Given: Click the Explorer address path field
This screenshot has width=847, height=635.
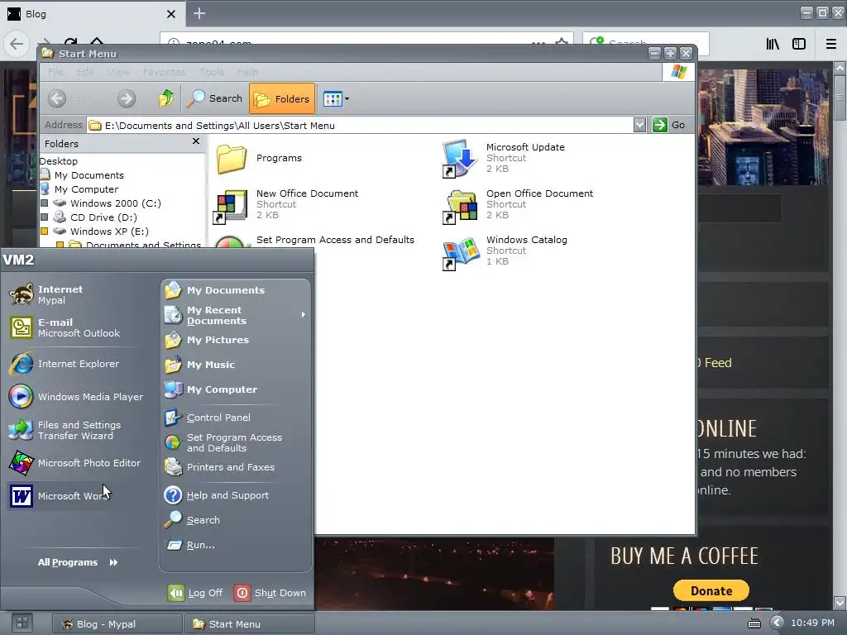Looking at the screenshot, I should coord(360,126).
